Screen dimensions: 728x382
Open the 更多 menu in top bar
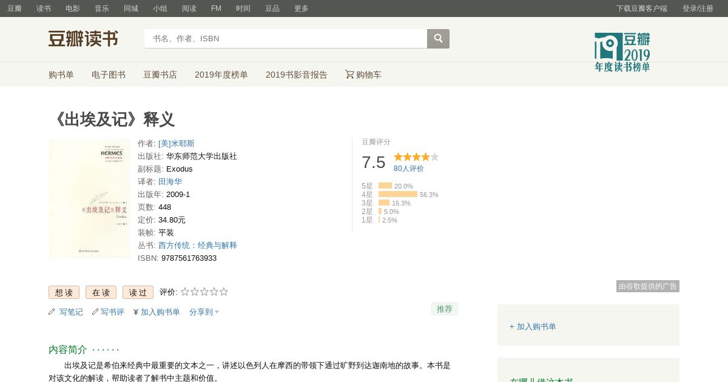tap(302, 8)
